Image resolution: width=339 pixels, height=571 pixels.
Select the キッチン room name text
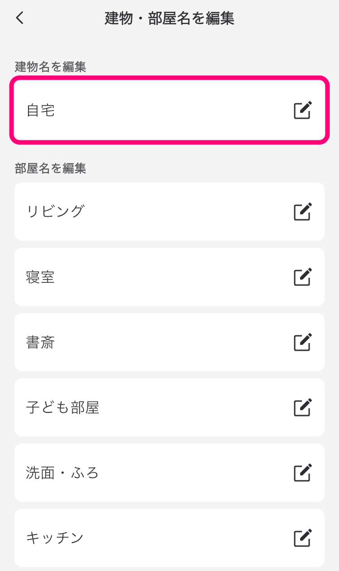click(x=55, y=538)
